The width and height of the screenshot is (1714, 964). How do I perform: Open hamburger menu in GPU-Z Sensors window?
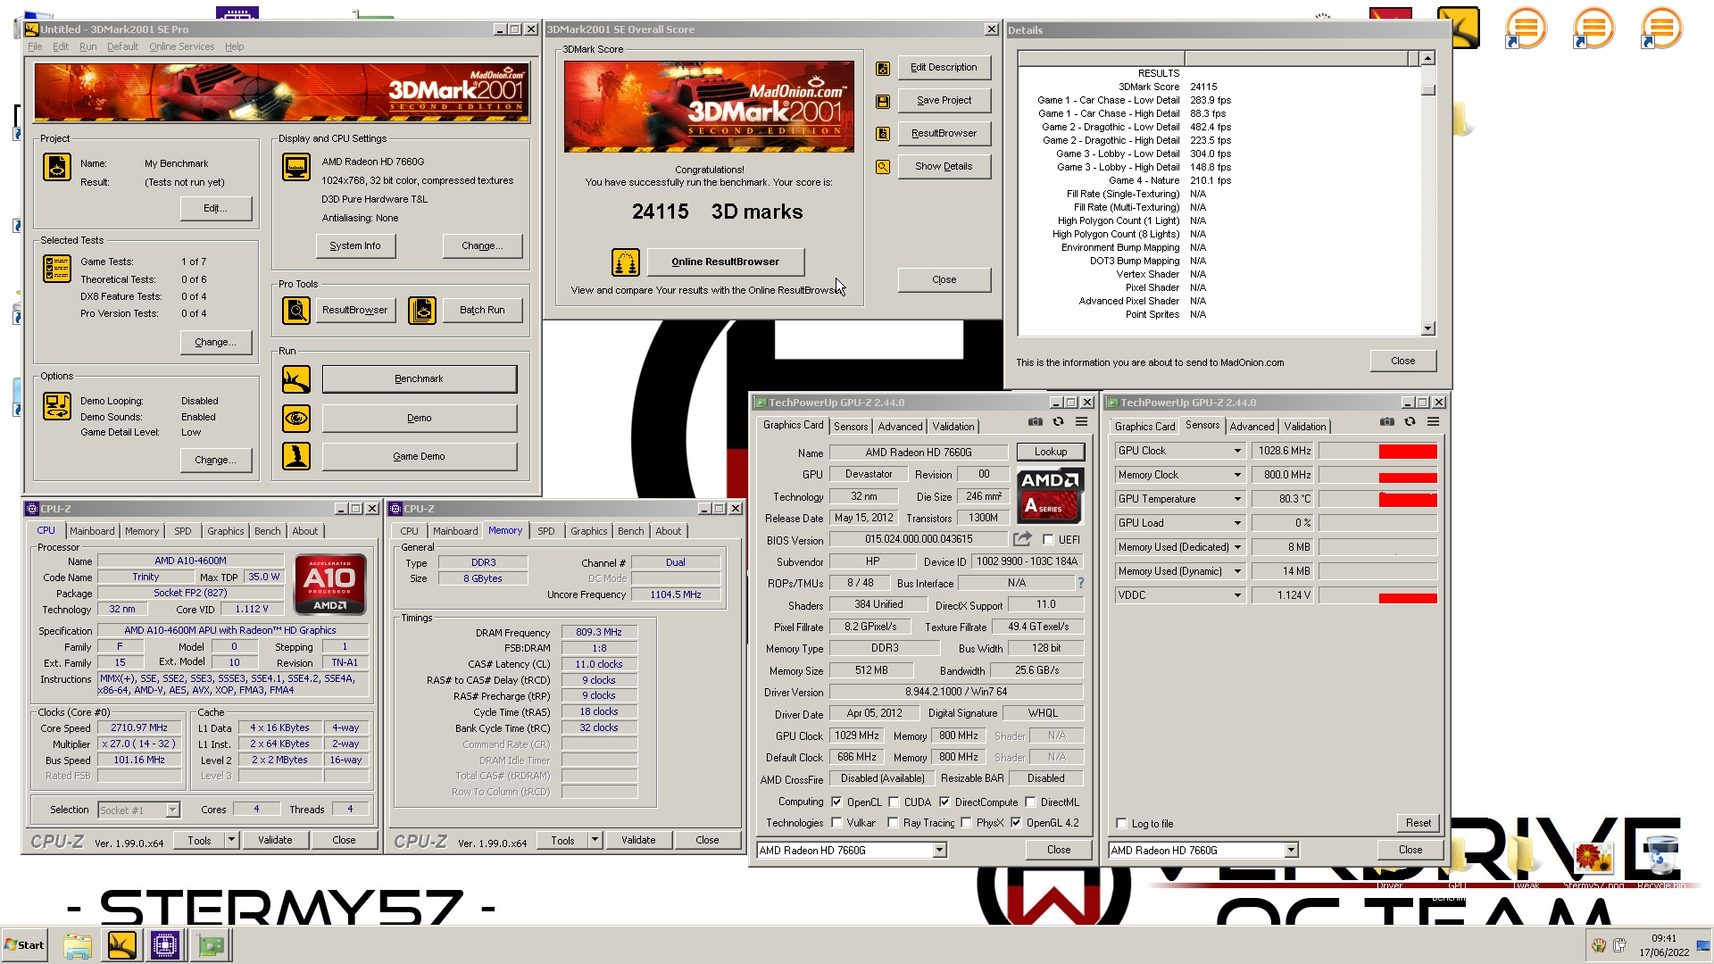(1434, 422)
